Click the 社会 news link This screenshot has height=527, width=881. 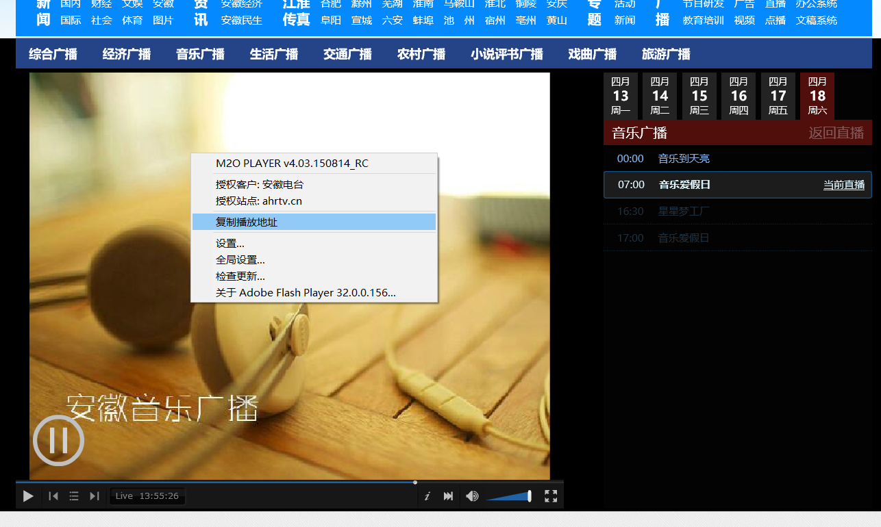click(x=101, y=21)
